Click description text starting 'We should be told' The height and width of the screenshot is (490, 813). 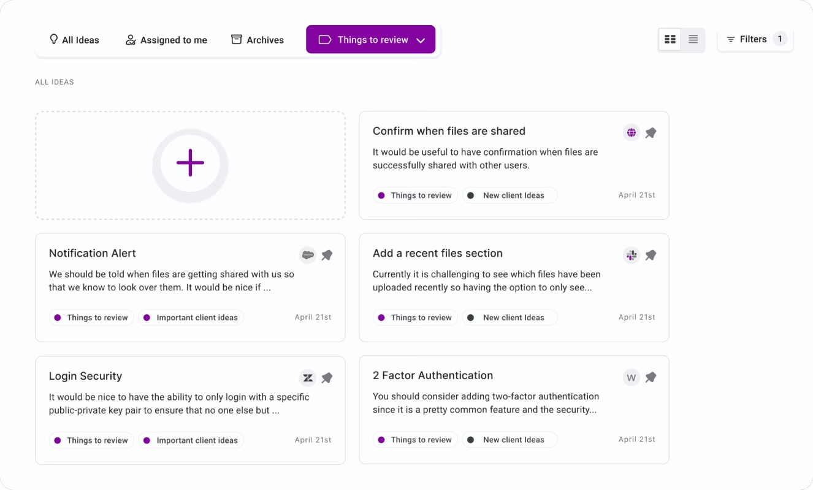click(x=172, y=281)
